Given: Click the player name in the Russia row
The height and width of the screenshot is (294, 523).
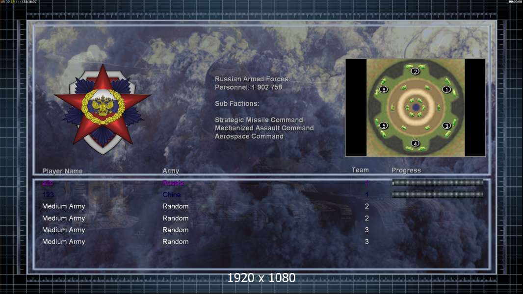Looking at the screenshot, I should [x=48, y=183].
